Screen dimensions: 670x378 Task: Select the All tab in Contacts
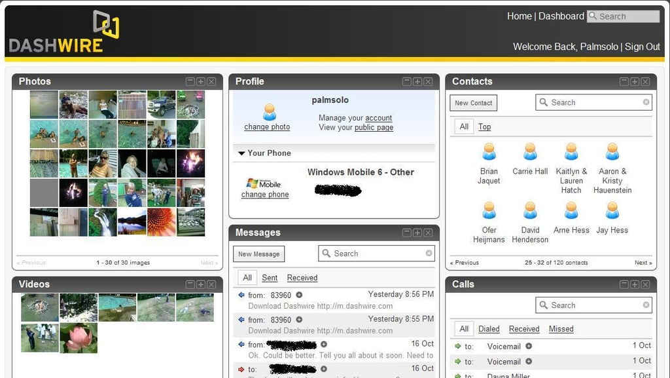[x=464, y=126]
